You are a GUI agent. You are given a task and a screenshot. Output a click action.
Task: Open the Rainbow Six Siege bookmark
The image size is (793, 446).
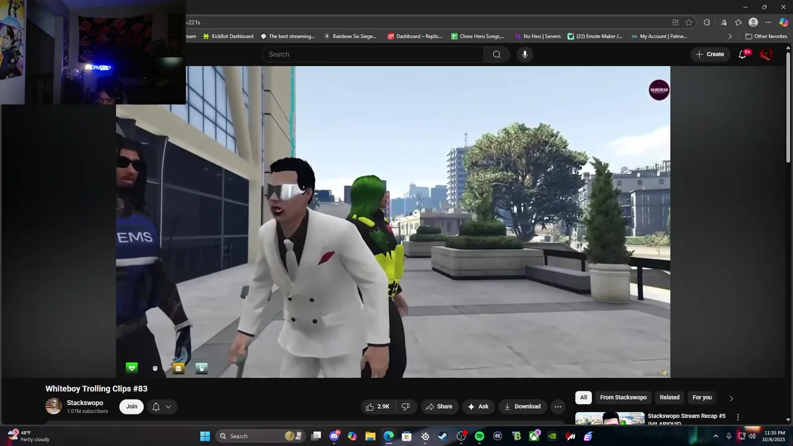(x=350, y=37)
